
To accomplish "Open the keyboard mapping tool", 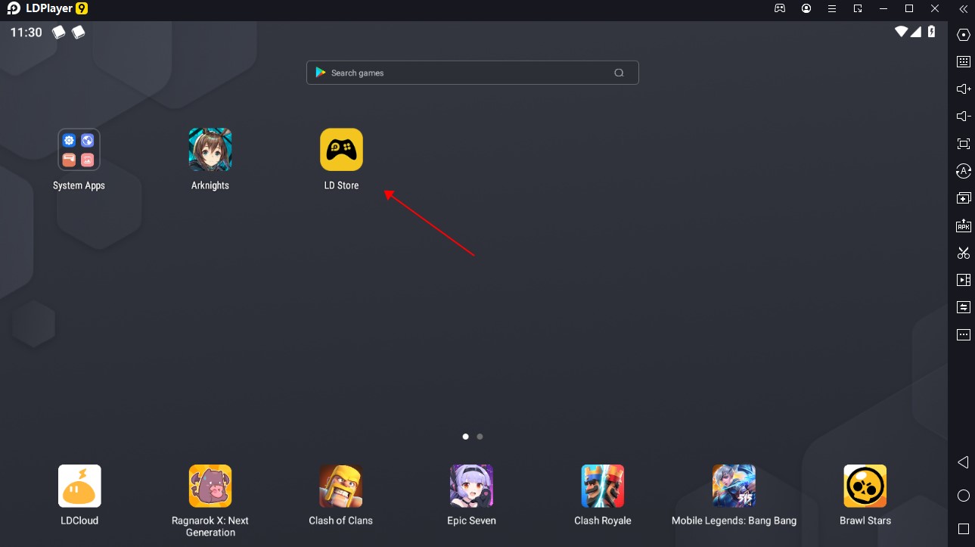I will click(964, 62).
